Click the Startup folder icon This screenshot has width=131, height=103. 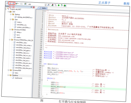coord(13,14)
